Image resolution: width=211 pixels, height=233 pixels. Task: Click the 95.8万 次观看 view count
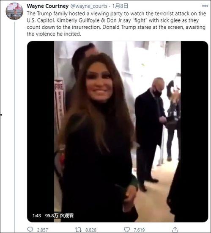tap(59, 216)
